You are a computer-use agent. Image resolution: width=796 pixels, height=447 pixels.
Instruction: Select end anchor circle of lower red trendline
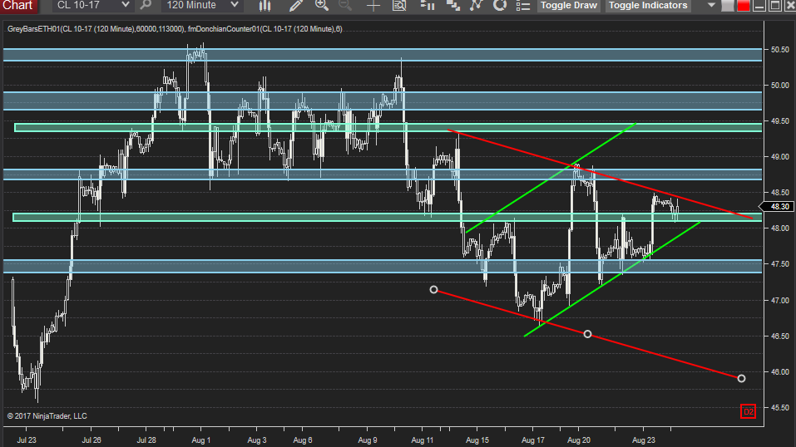(741, 379)
